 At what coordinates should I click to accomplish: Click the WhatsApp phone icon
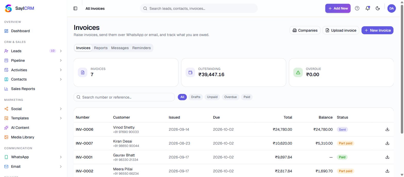click(6, 157)
